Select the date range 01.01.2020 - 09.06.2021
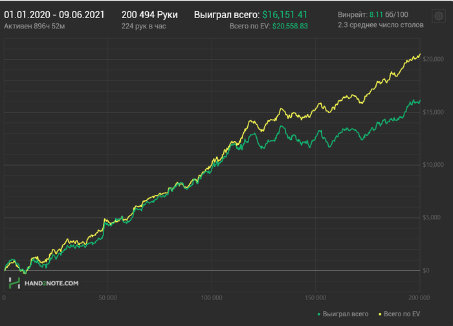This screenshot has height=326, width=453. [54, 15]
